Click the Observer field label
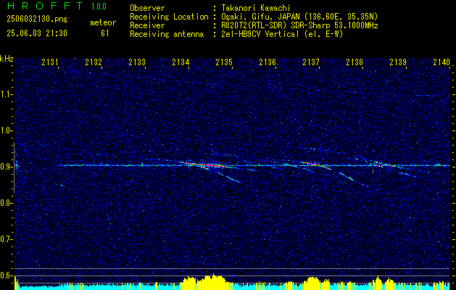Image resolution: width=456 pixels, height=290 pixels. [x=147, y=8]
